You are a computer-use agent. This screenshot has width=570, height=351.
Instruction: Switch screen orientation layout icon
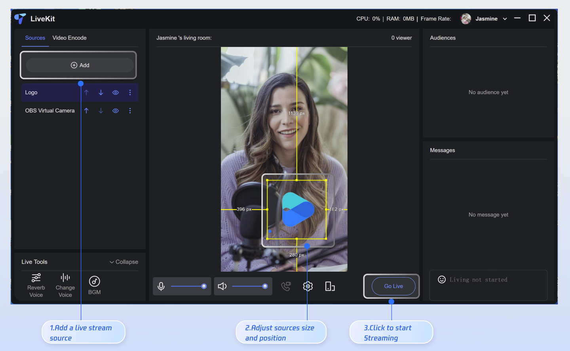click(x=330, y=286)
